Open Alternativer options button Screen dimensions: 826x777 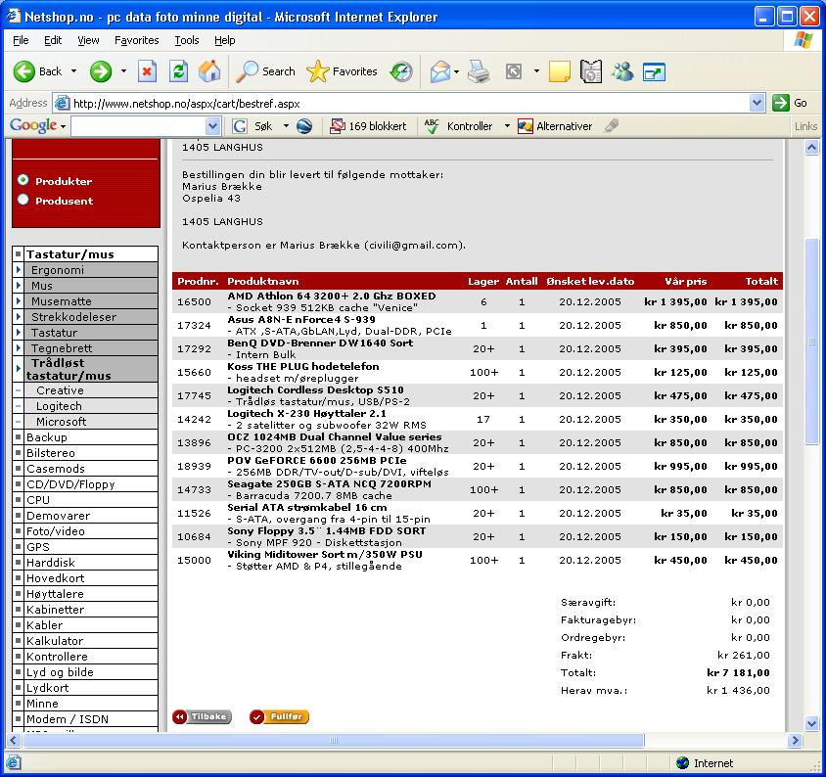coord(555,126)
